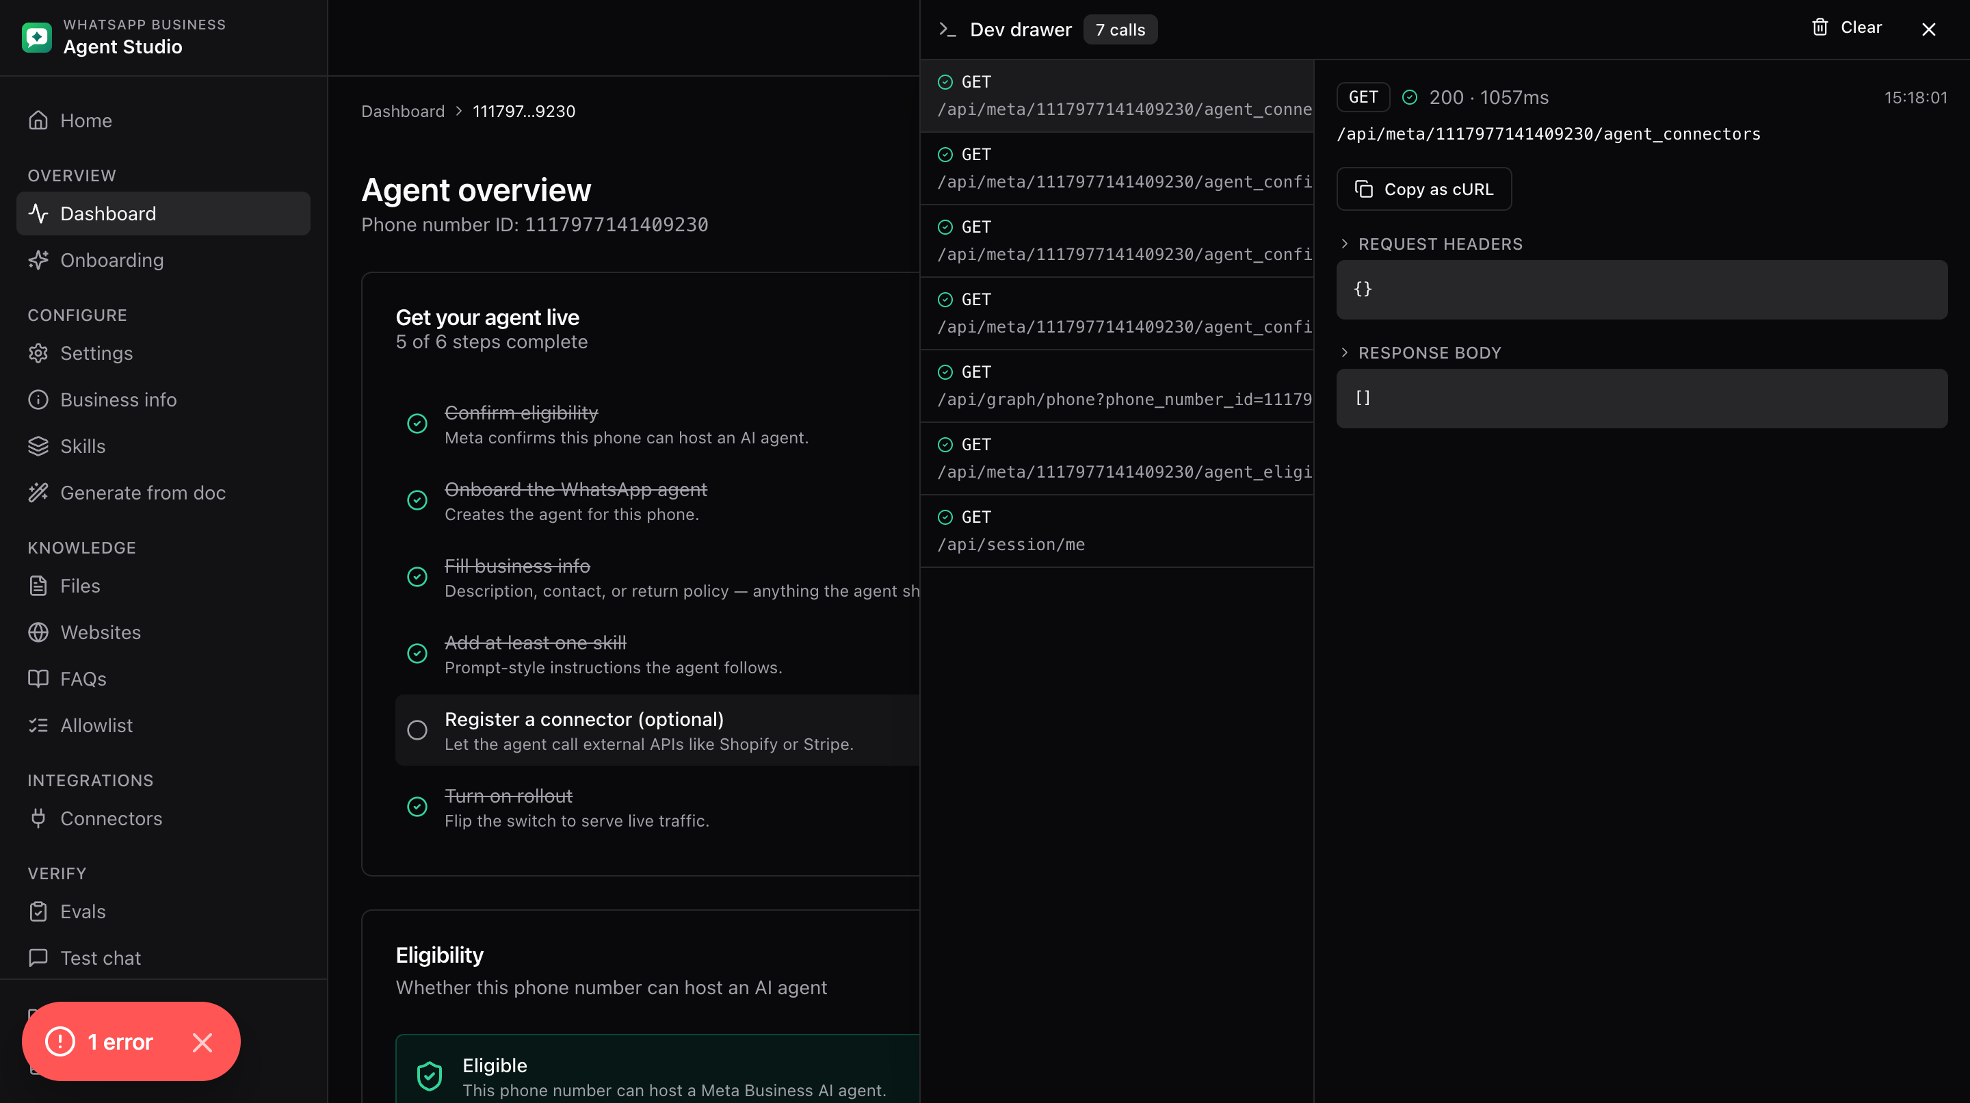The height and width of the screenshot is (1103, 1970).
Task: Click the /api/meta/.../agent_connectors path in details
Action: coord(1549,134)
